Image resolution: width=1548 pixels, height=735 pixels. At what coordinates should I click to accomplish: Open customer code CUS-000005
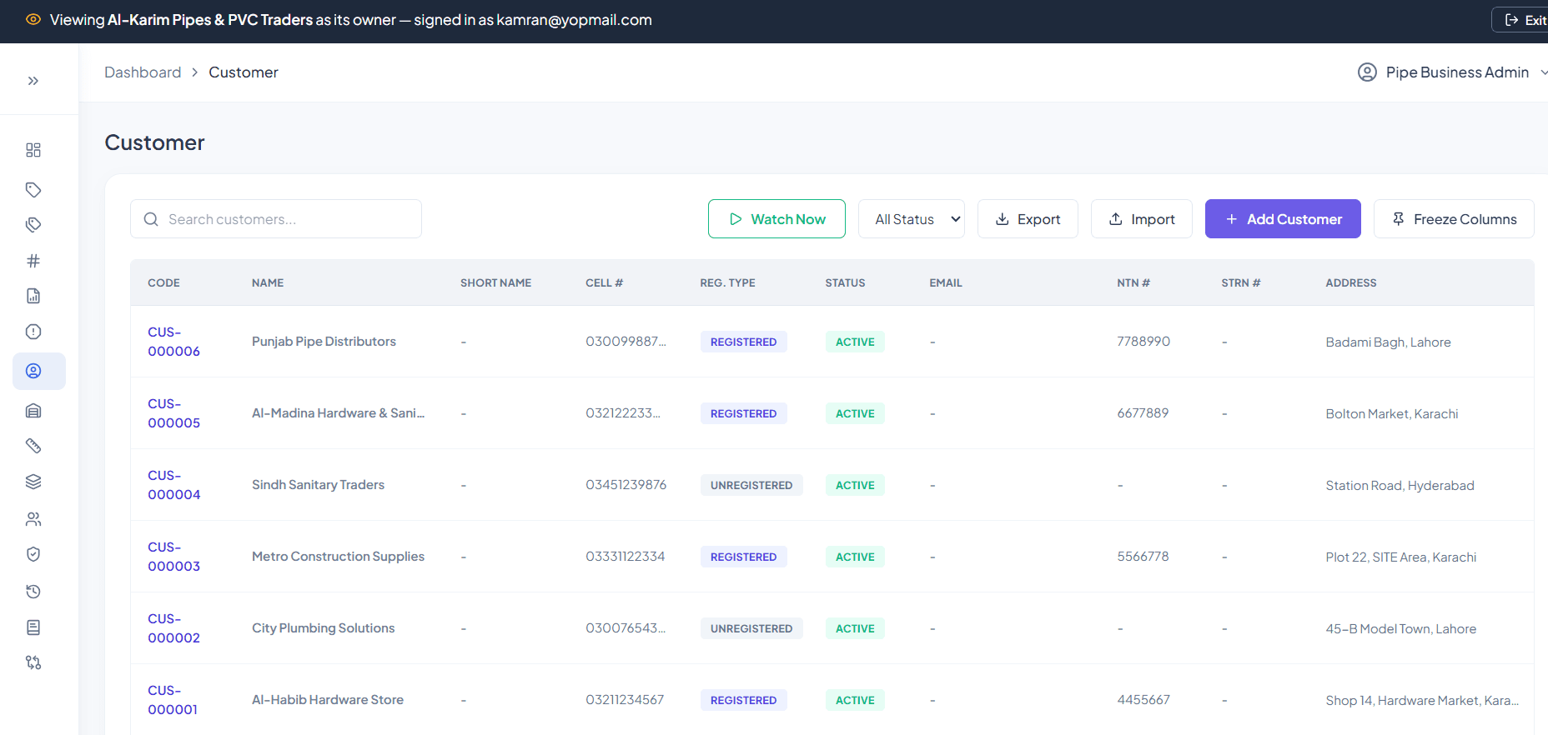173,413
